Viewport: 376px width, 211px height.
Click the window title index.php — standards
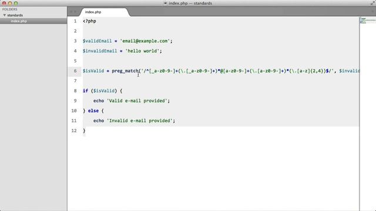(x=190, y=4)
